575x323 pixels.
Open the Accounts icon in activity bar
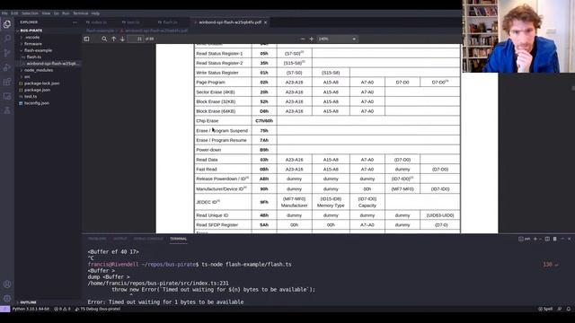[x=7, y=284]
